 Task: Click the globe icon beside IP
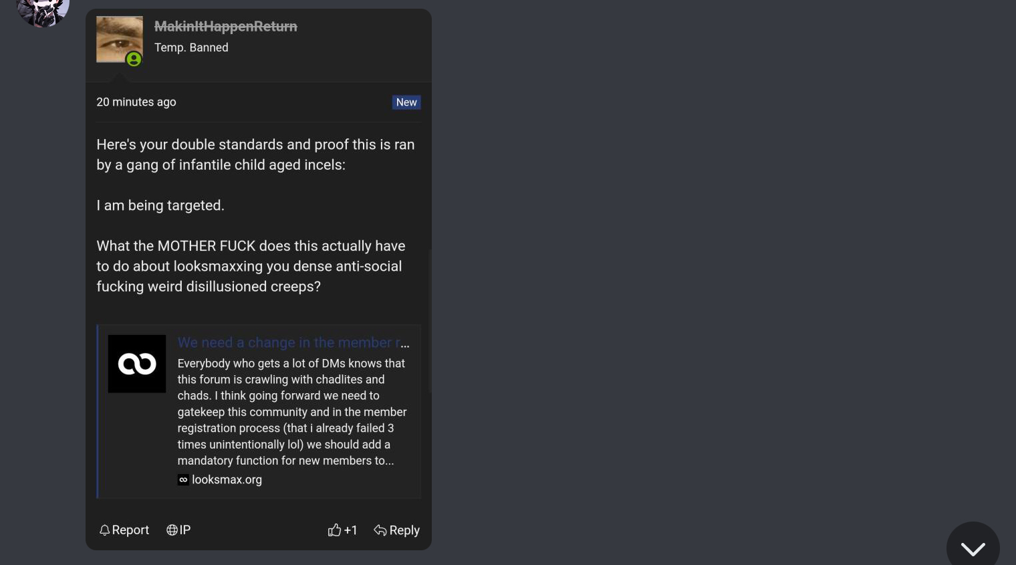(x=172, y=530)
